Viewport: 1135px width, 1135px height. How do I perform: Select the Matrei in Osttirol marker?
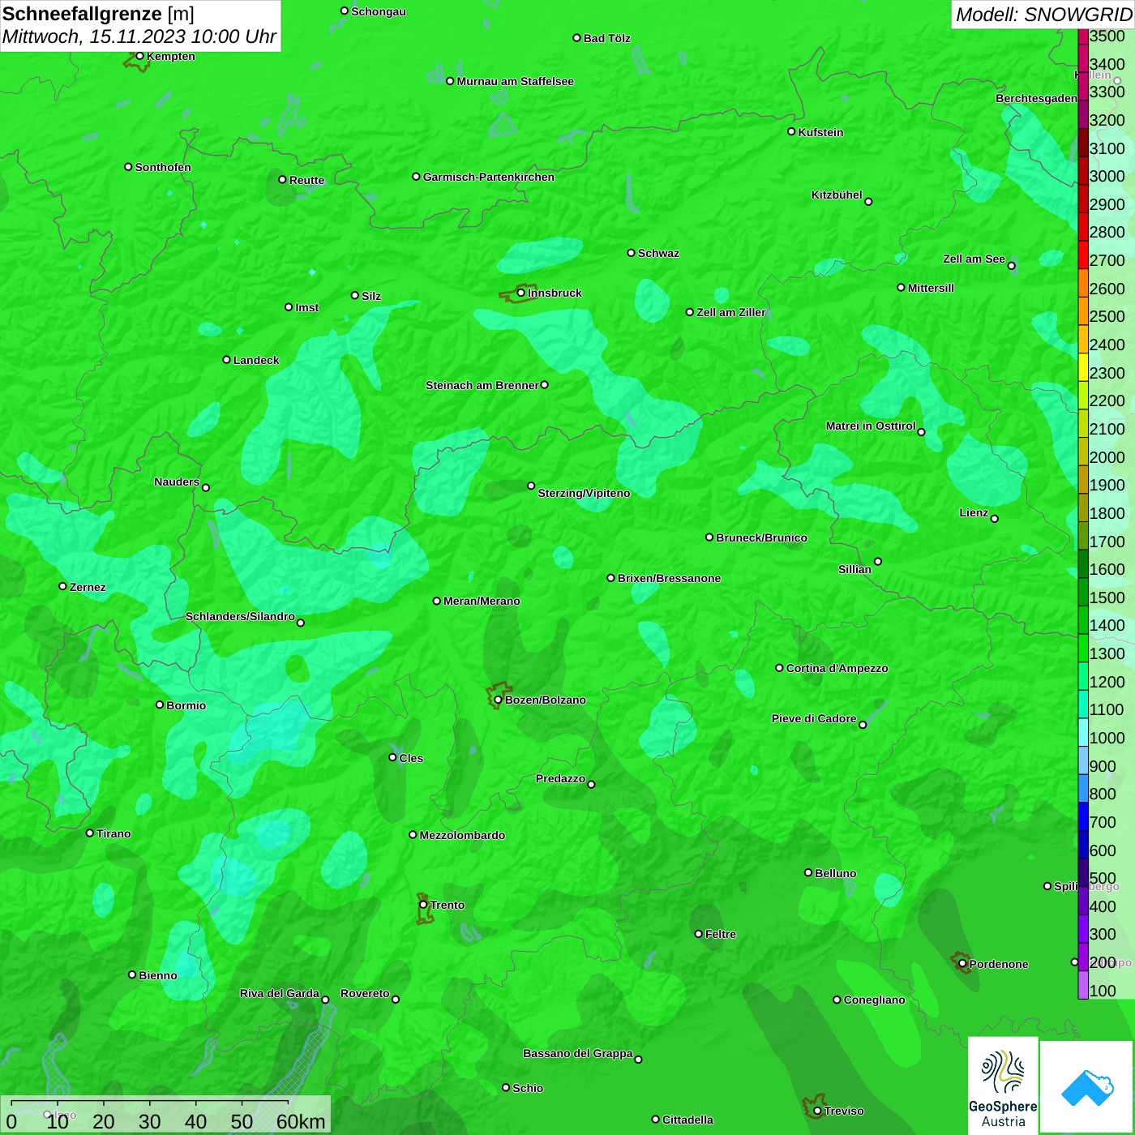click(921, 432)
